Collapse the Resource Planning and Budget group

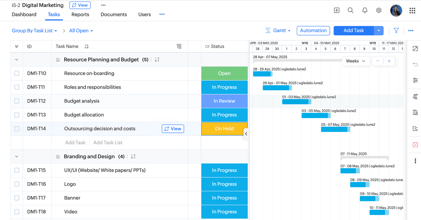(16, 60)
